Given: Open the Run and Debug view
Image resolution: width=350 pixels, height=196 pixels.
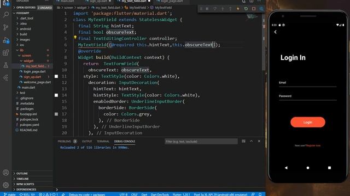Looking at the screenshot, I should (x=6, y=40).
